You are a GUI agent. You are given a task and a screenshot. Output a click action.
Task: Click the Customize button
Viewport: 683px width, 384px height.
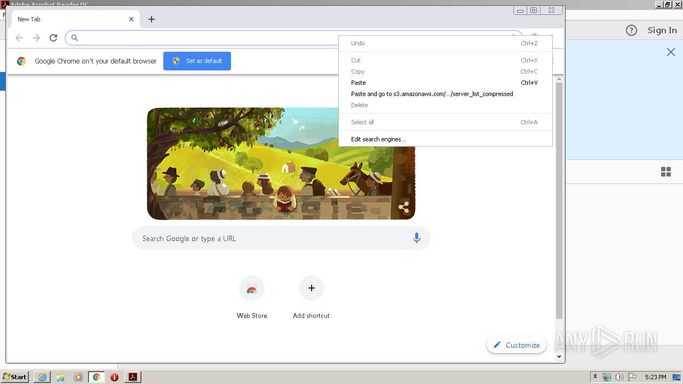click(x=517, y=345)
